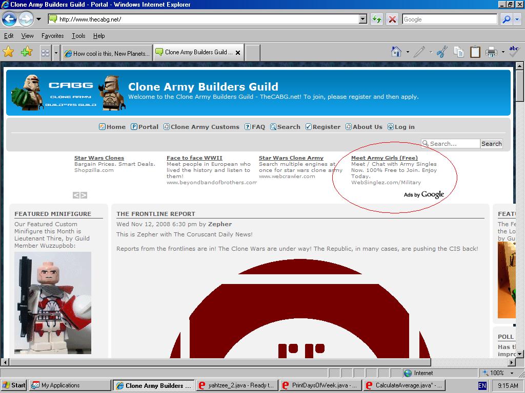Open Favorites Center star icon
Viewport: 525px width, 393px height.
click(x=8, y=52)
